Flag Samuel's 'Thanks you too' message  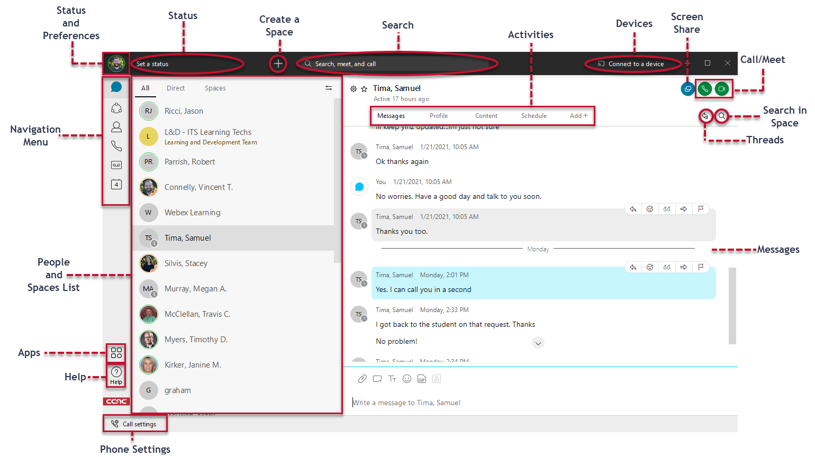(x=701, y=208)
